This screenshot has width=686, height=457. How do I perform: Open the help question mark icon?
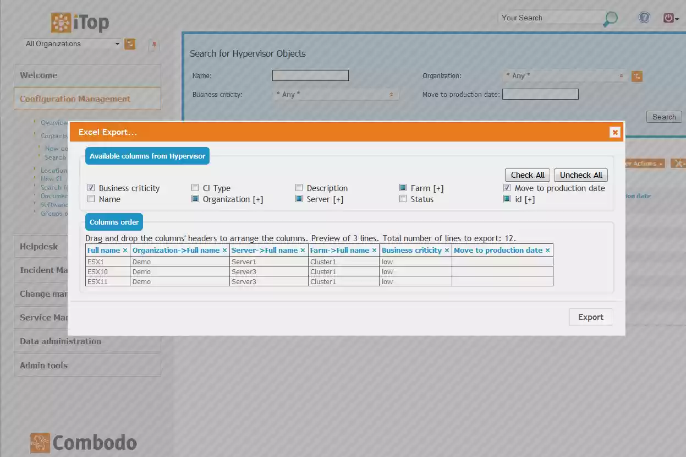click(x=644, y=17)
